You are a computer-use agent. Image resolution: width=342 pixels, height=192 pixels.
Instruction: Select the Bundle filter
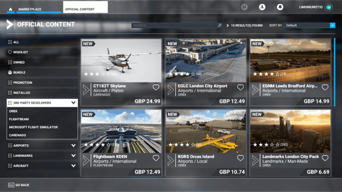point(42,72)
